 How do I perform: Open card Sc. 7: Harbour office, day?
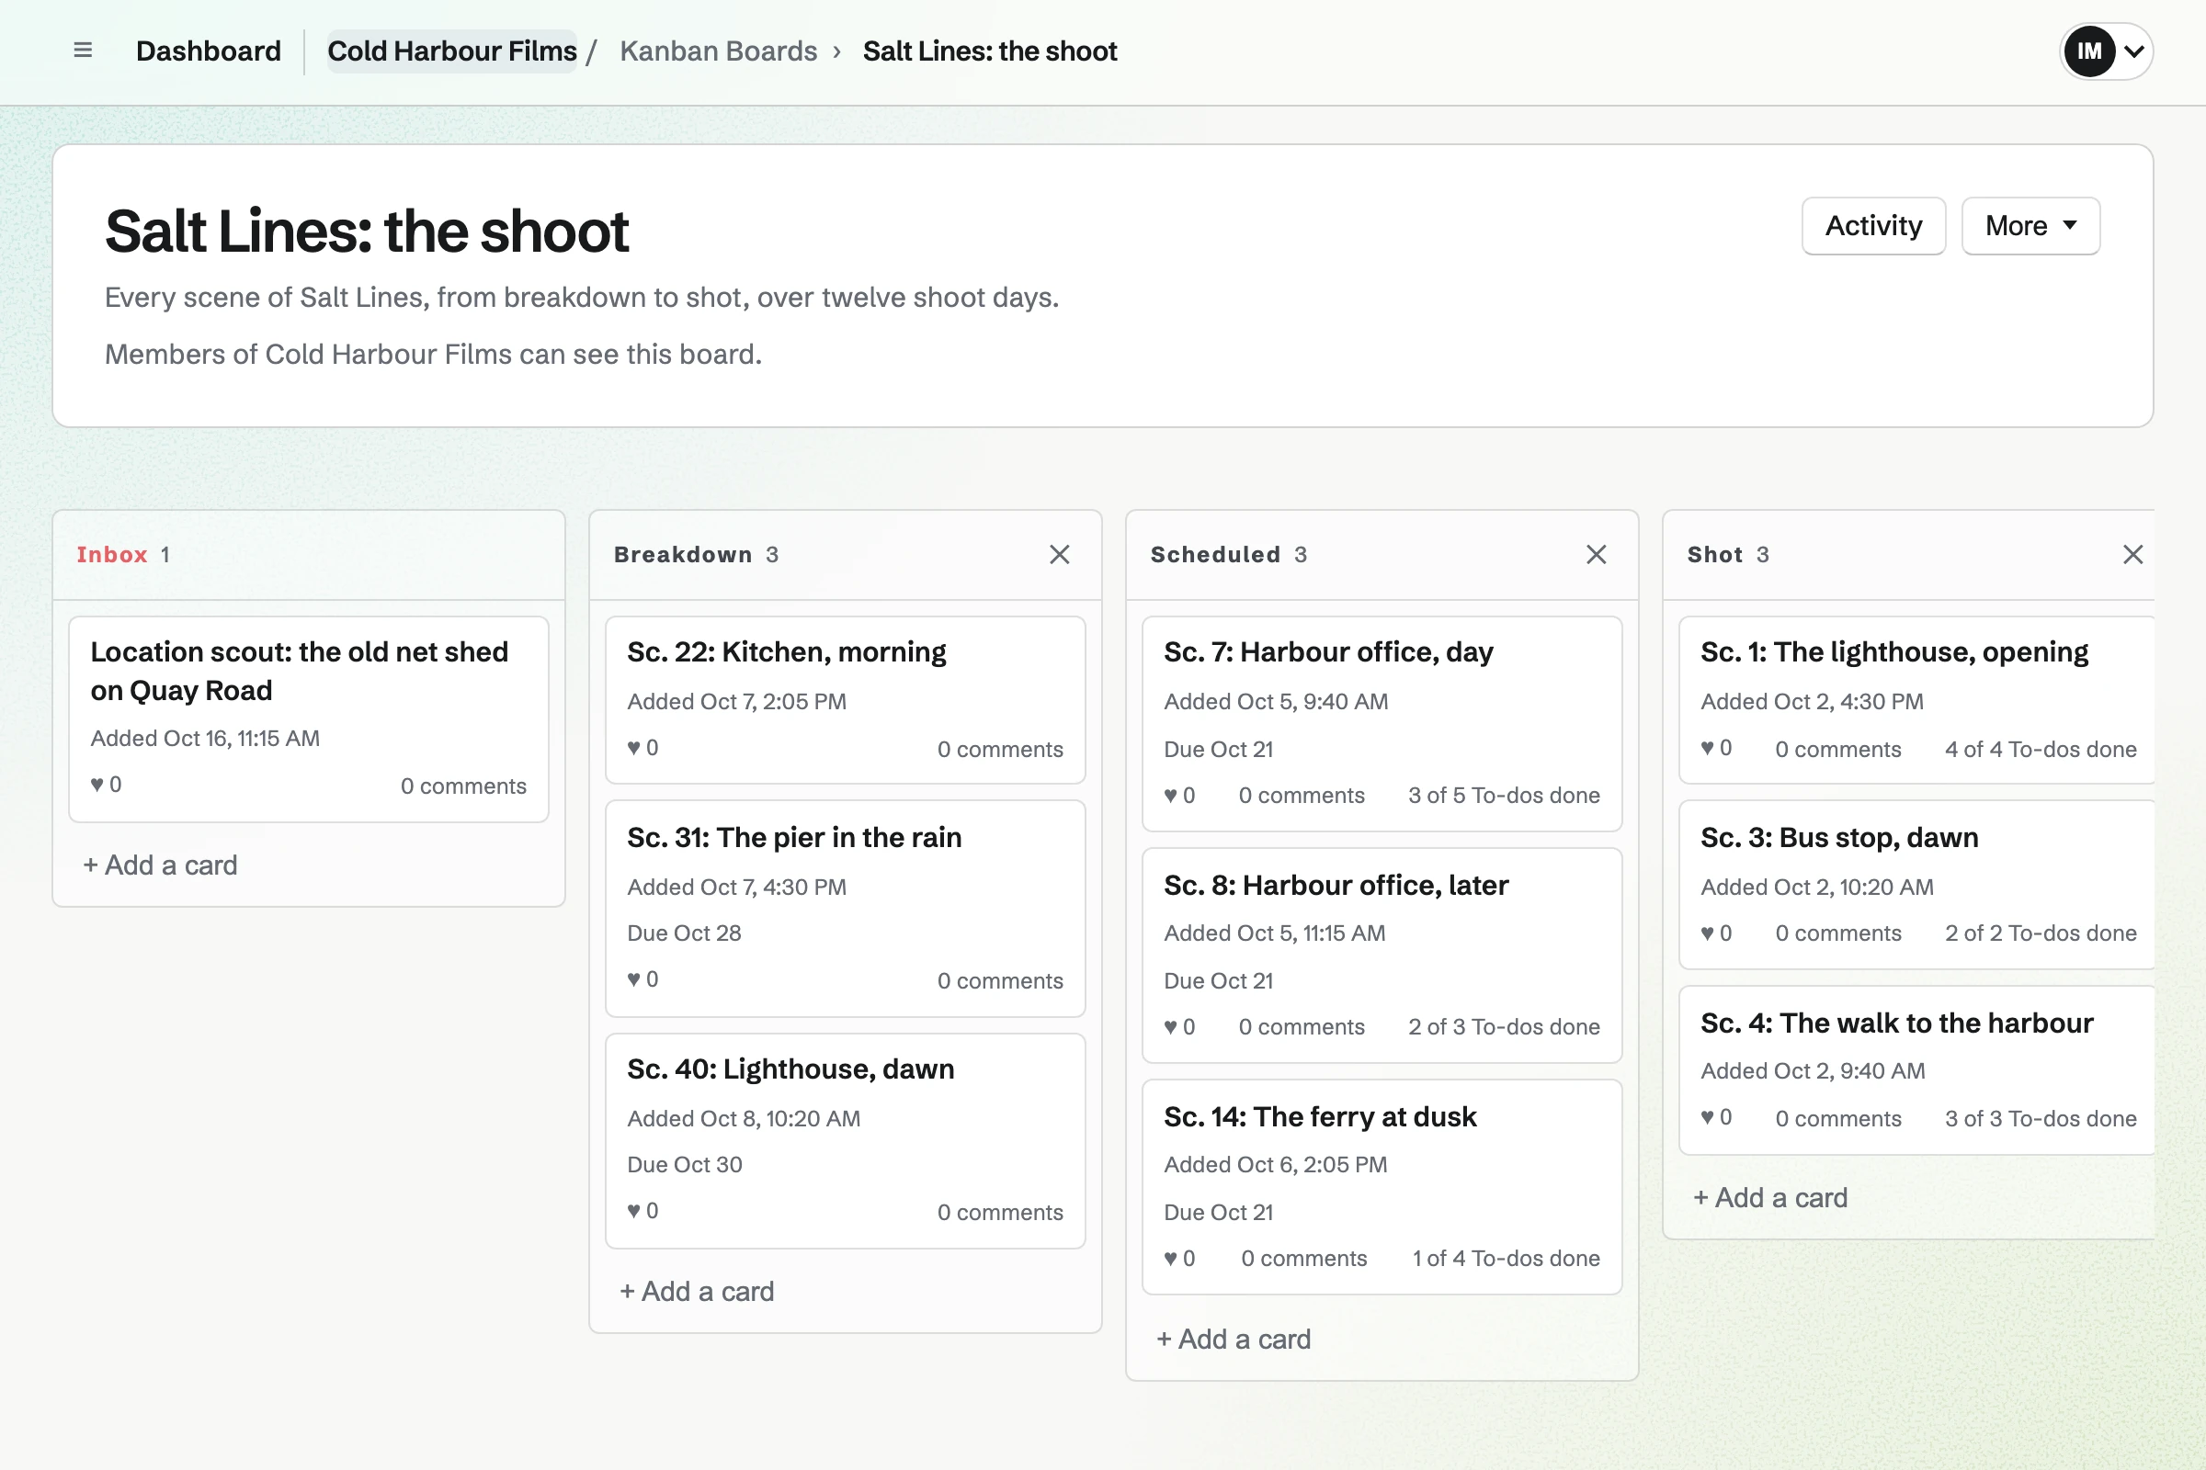[x=1328, y=651]
